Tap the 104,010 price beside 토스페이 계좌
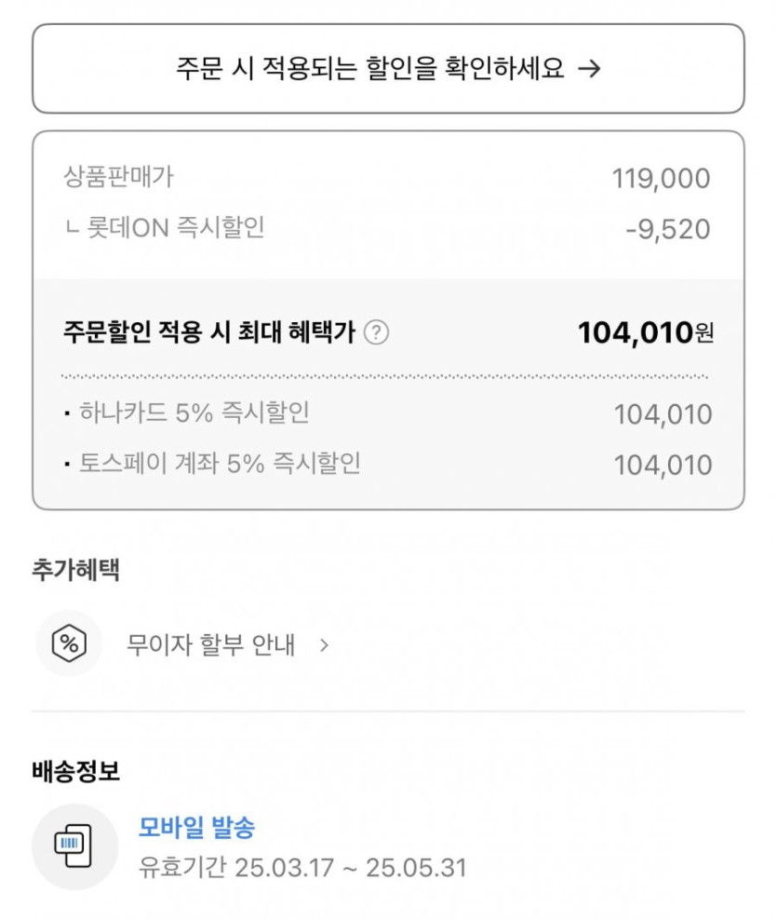The height and width of the screenshot is (920, 777). 663,465
